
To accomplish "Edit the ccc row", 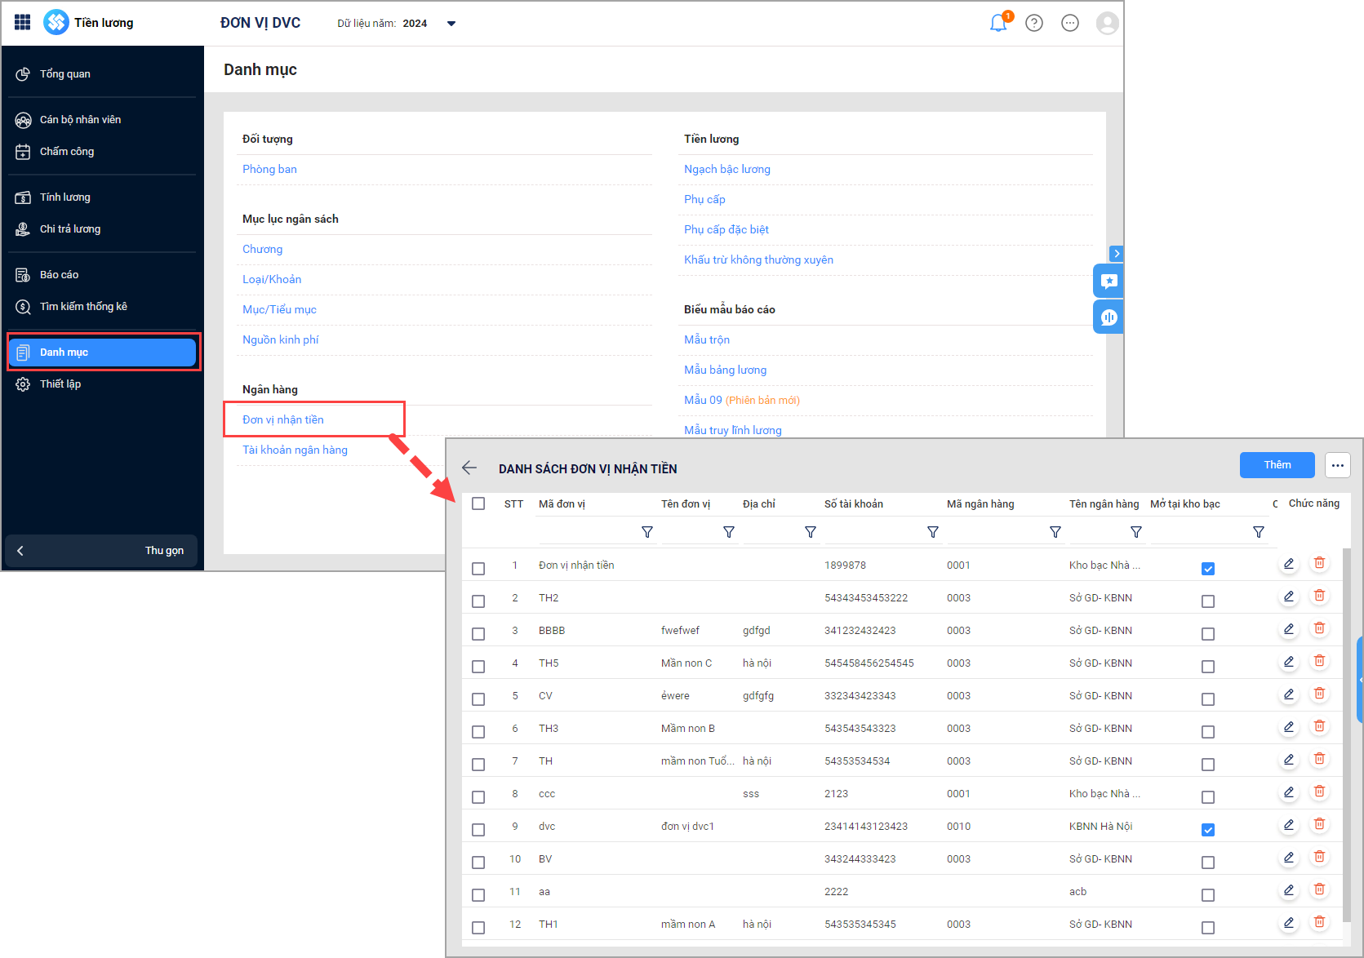I will pos(1289,792).
